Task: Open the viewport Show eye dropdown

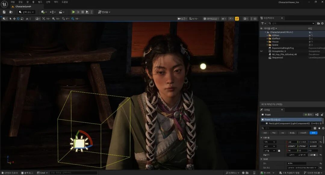Action: click(224, 19)
